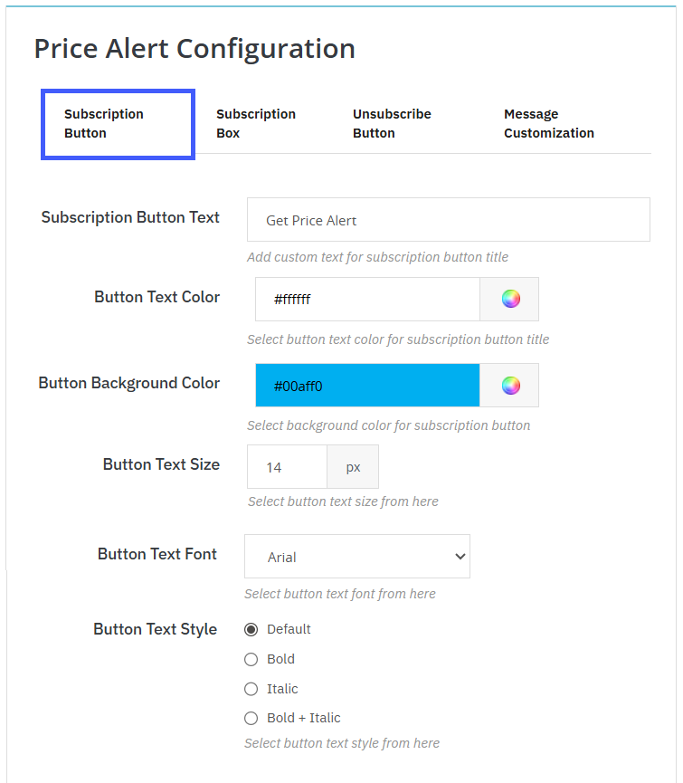The width and height of the screenshot is (683, 783).
Task: Open the Unsubscribe Button tab
Action: (x=391, y=123)
